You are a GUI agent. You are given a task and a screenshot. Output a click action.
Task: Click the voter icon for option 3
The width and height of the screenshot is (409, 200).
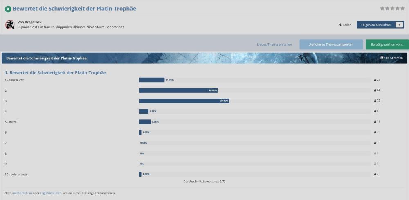click(x=375, y=101)
